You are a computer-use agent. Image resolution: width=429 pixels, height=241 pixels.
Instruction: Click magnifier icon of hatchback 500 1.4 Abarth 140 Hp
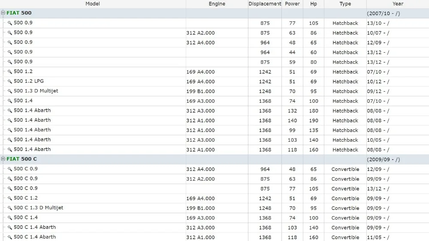click(x=10, y=140)
